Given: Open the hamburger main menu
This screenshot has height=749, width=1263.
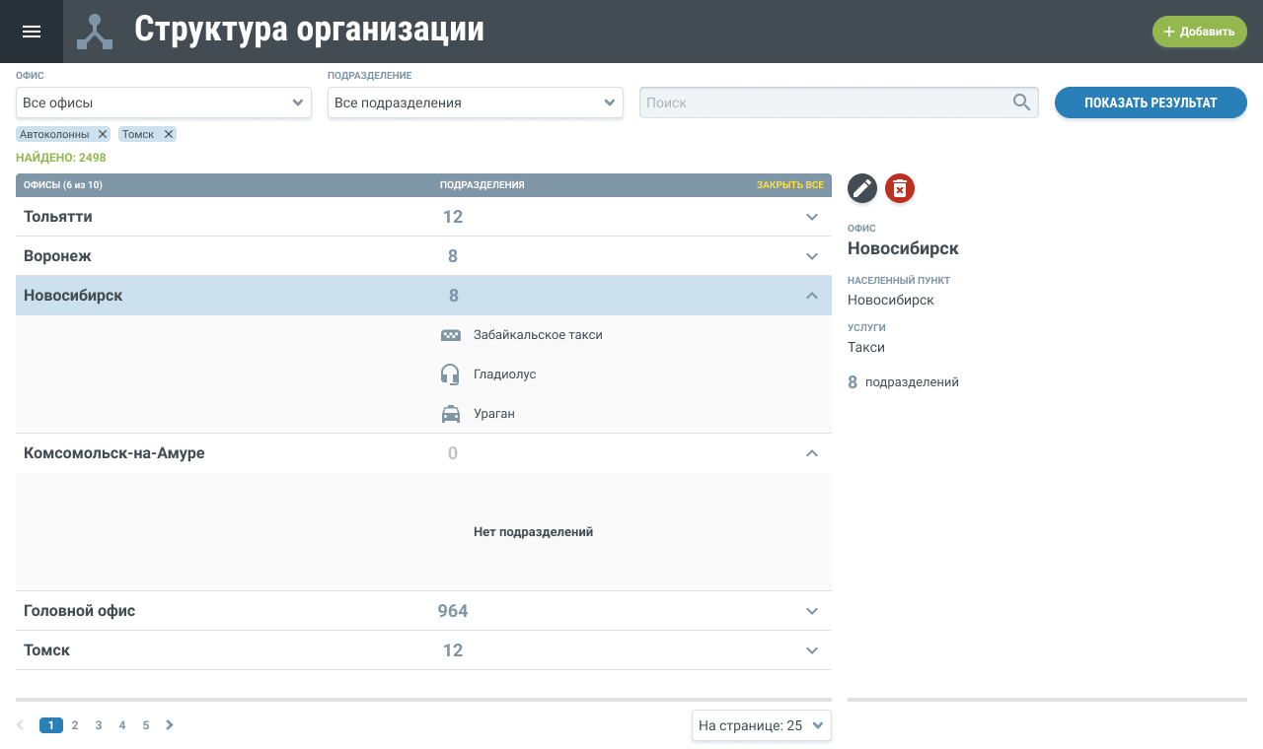Looking at the screenshot, I should coord(32,32).
